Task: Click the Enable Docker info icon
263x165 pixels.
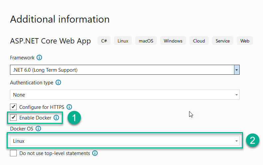Action: point(56,118)
